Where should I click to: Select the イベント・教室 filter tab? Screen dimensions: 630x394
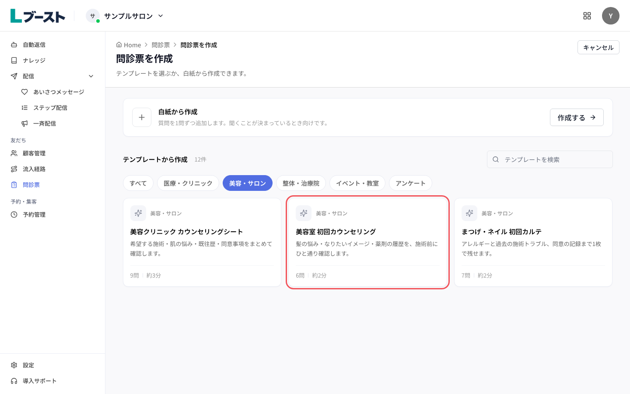[357, 183]
